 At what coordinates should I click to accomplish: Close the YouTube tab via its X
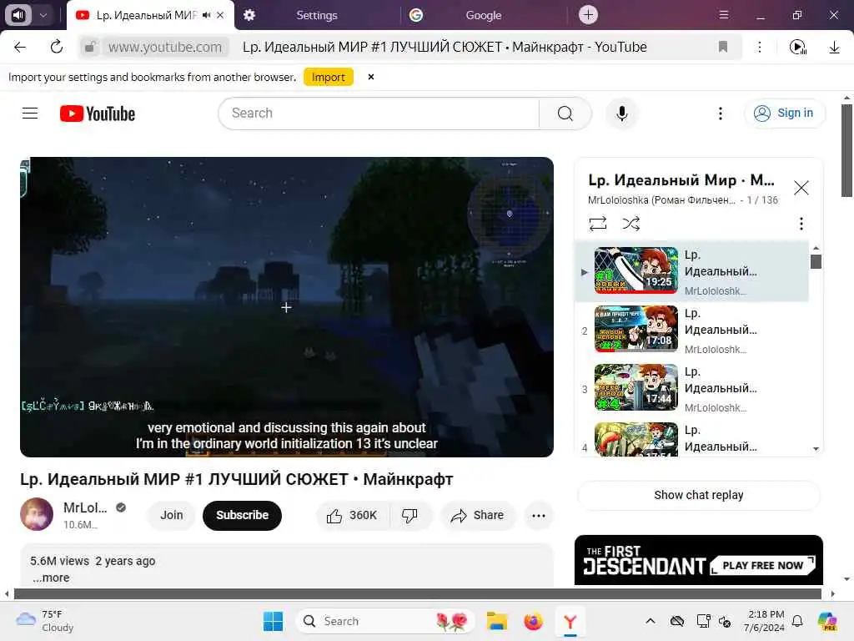pyautogui.click(x=220, y=15)
